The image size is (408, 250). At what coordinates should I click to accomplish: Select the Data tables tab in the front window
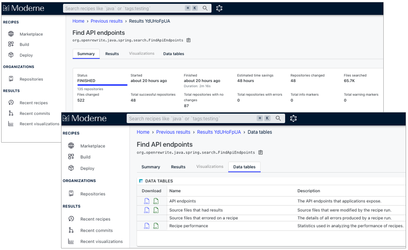(244, 167)
